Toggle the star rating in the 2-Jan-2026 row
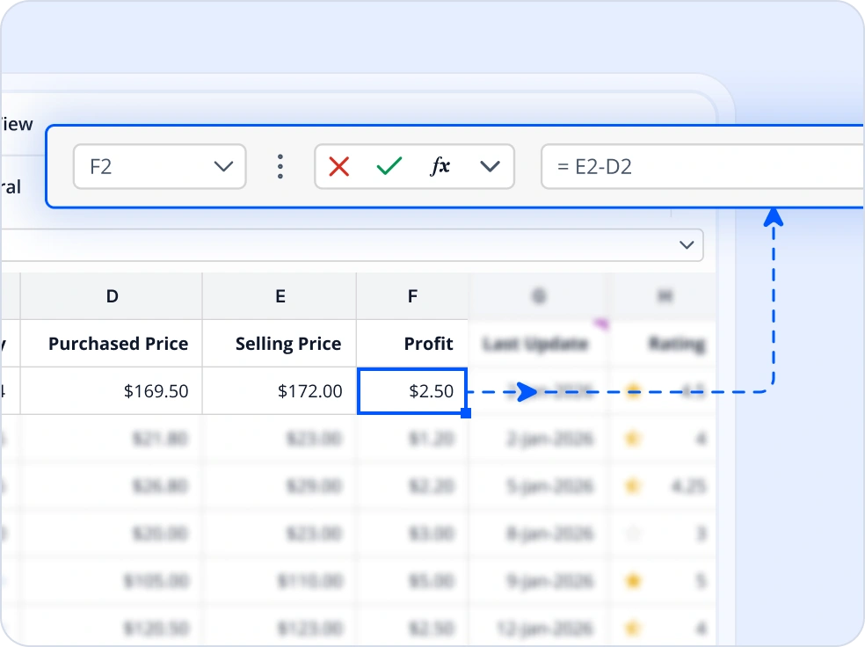865x647 pixels. pyautogui.click(x=633, y=438)
